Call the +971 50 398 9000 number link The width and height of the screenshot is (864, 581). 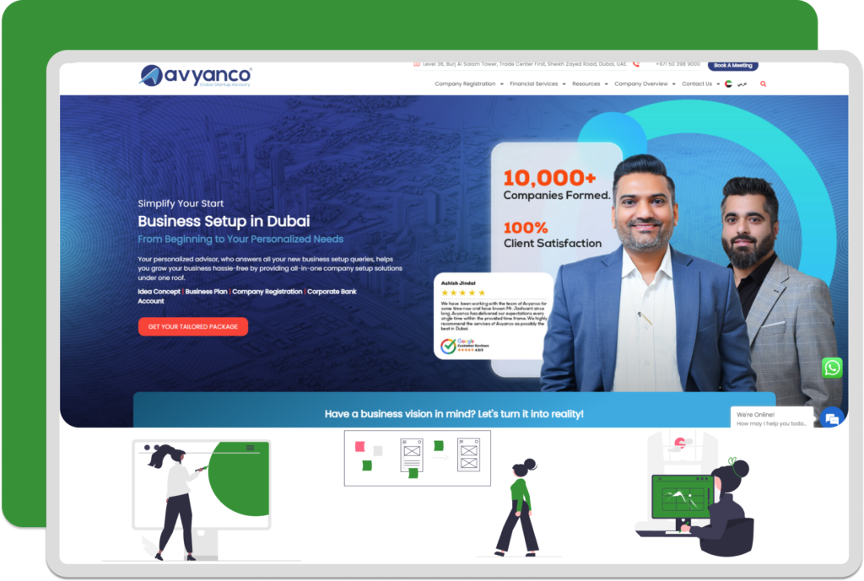point(678,64)
